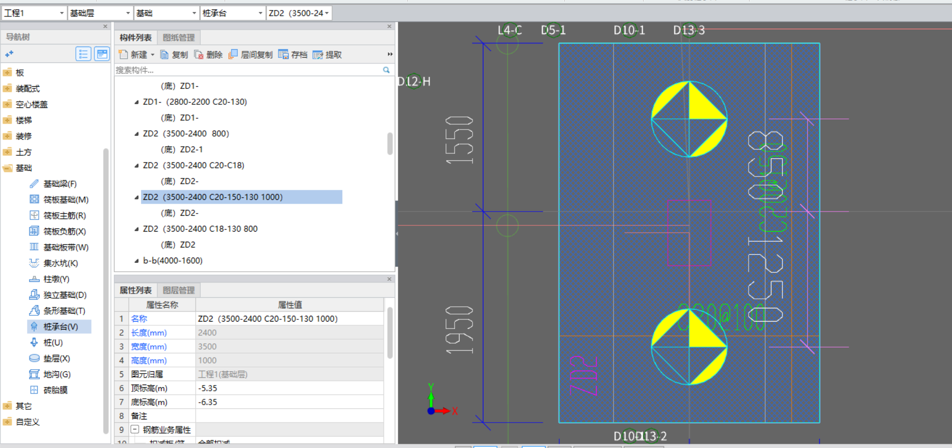
Task: Click the 删除 (Delete) component icon
Action: point(199,54)
